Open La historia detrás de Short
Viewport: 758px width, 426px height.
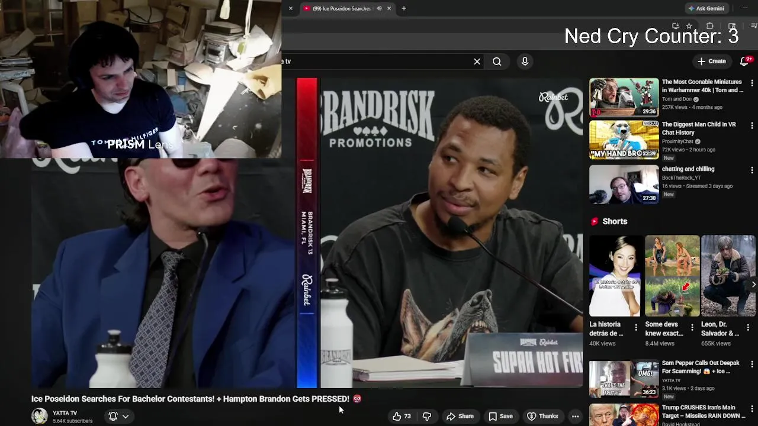[x=614, y=276]
